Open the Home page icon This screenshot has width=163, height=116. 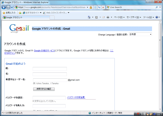tap(89, 17)
